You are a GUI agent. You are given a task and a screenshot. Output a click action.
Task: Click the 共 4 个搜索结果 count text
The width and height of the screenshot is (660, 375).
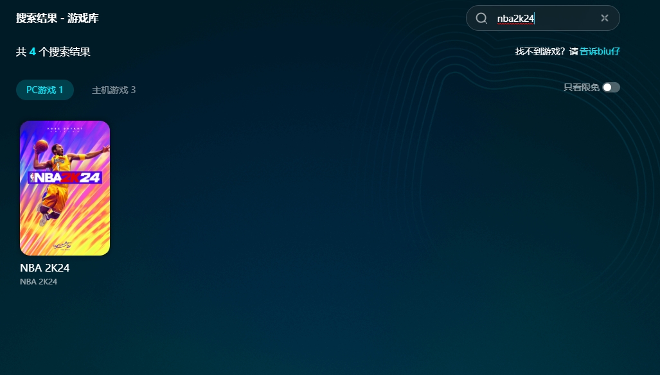click(53, 51)
